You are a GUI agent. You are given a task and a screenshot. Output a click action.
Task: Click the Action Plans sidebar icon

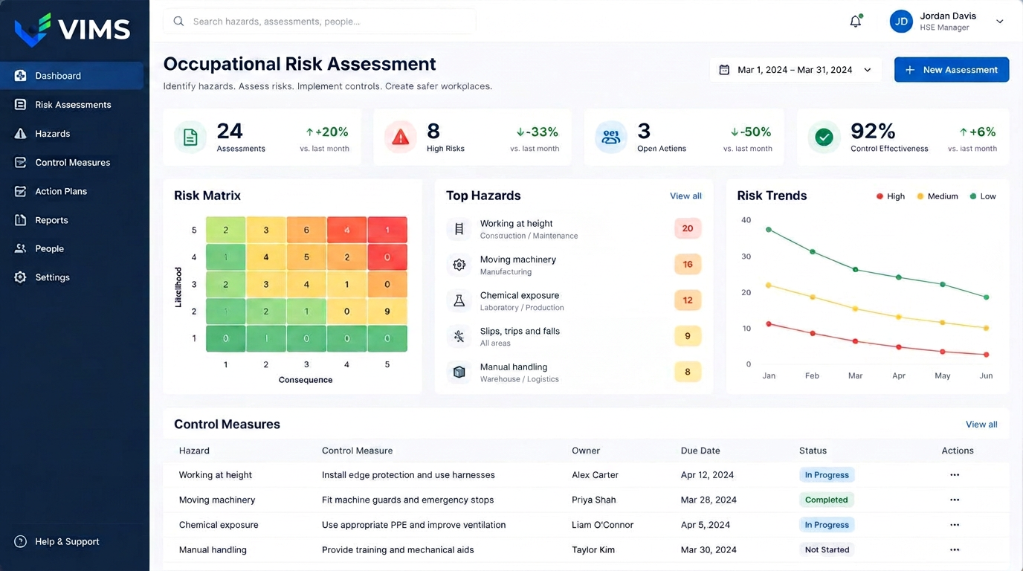(21, 191)
